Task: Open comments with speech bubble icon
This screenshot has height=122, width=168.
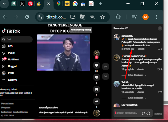Action: coord(97,77)
